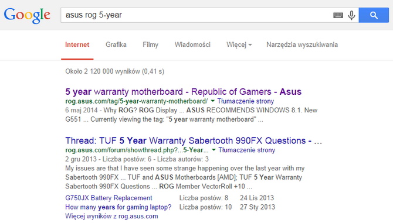The height and width of the screenshot is (223, 393).
Task: Click Tłumaczenie strony for Sabertooth thread
Action: click(246, 150)
